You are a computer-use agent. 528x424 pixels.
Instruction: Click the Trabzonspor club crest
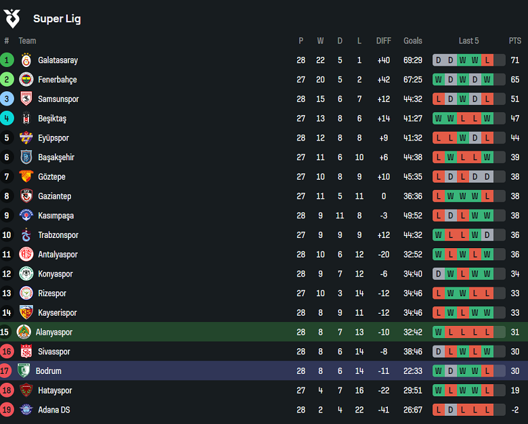tap(26, 235)
